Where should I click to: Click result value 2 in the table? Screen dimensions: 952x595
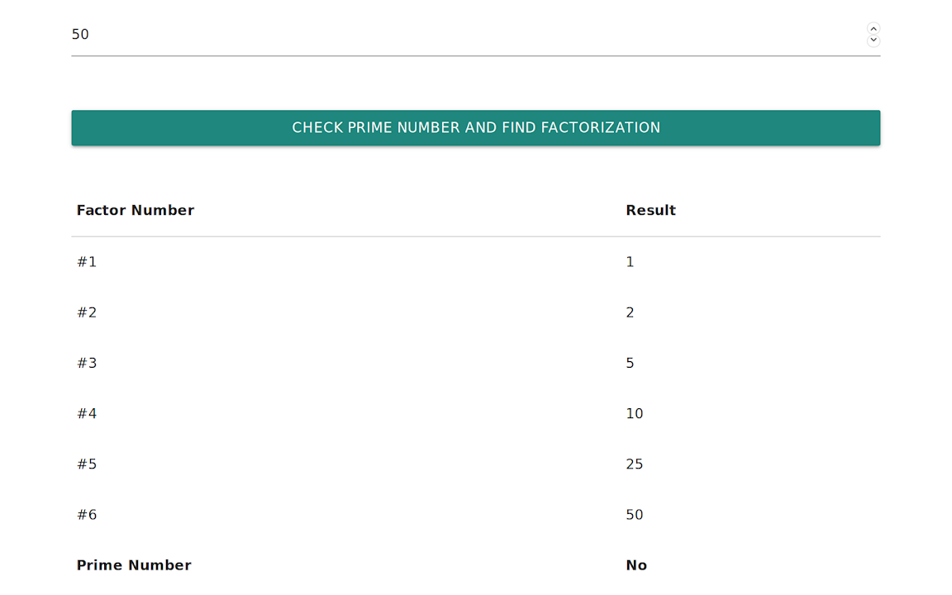(x=630, y=312)
